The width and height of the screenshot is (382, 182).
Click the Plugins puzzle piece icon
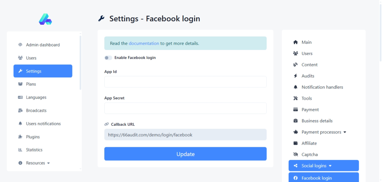coord(20,137)
